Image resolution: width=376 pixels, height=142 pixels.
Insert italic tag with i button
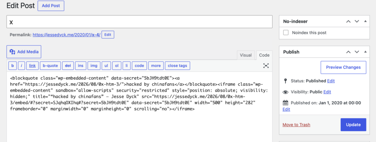click(x=21, y=66)
